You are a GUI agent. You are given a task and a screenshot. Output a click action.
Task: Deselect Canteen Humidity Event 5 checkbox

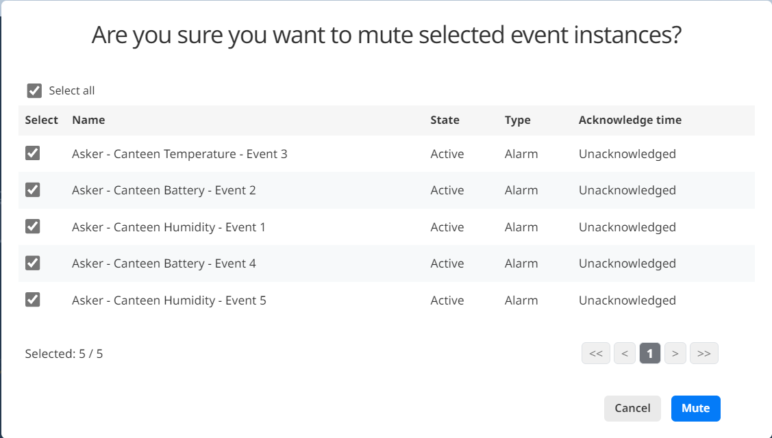pos(32,300)
